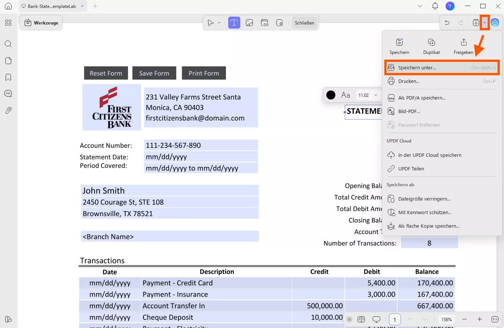Open the bookmarks panel in sidebar
Screen dimensions: 504x328
[8, 77]
